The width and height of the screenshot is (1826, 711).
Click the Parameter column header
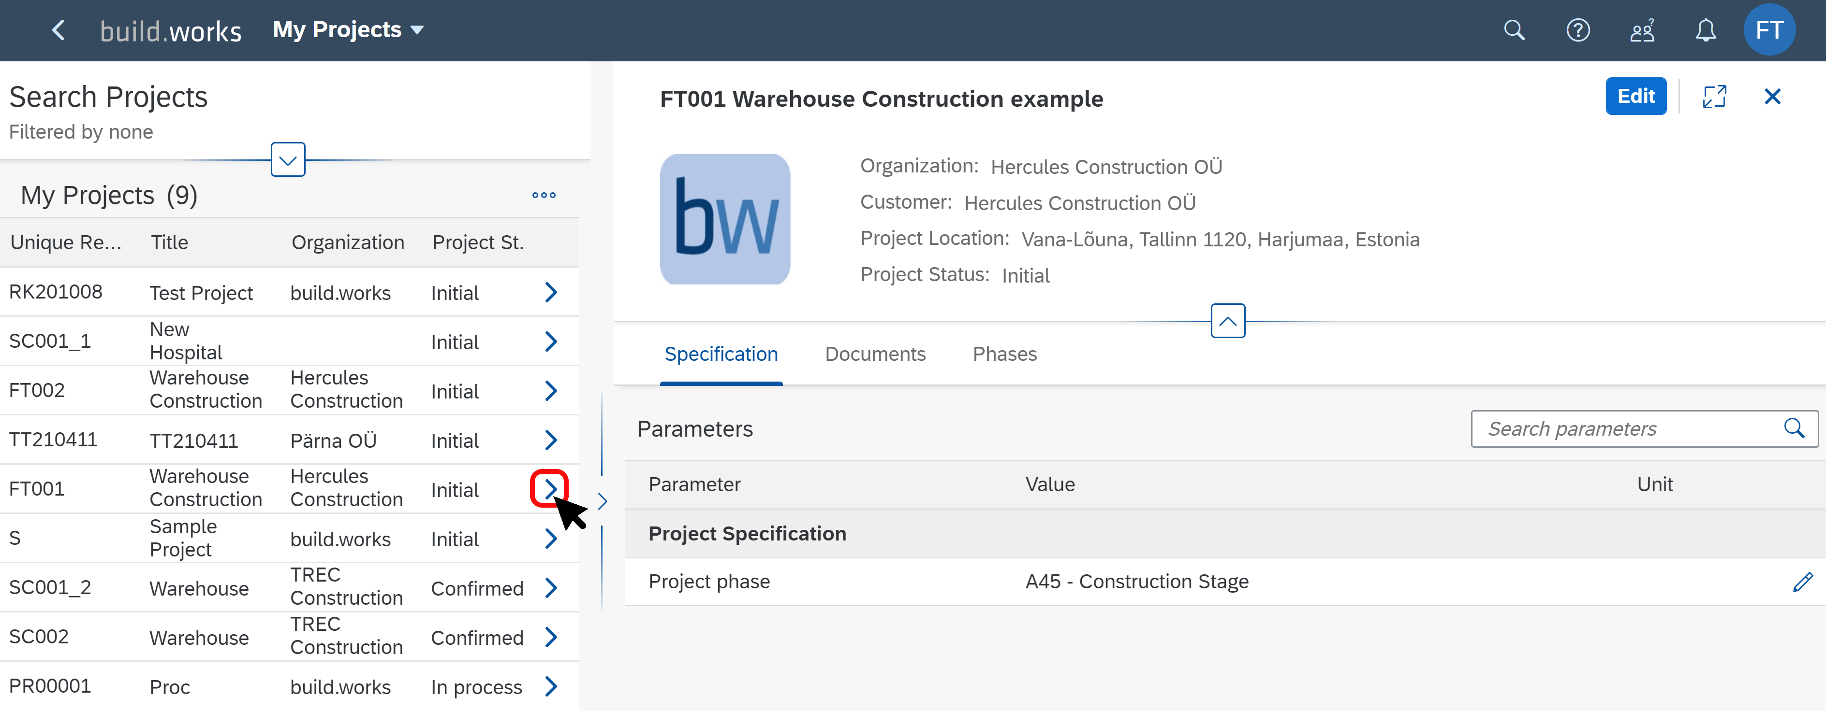694,484
